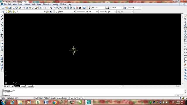Viewport: 187px width, 105px height.
Task: Select the Line tool in Draw toolbar
Action: [2, 16]
